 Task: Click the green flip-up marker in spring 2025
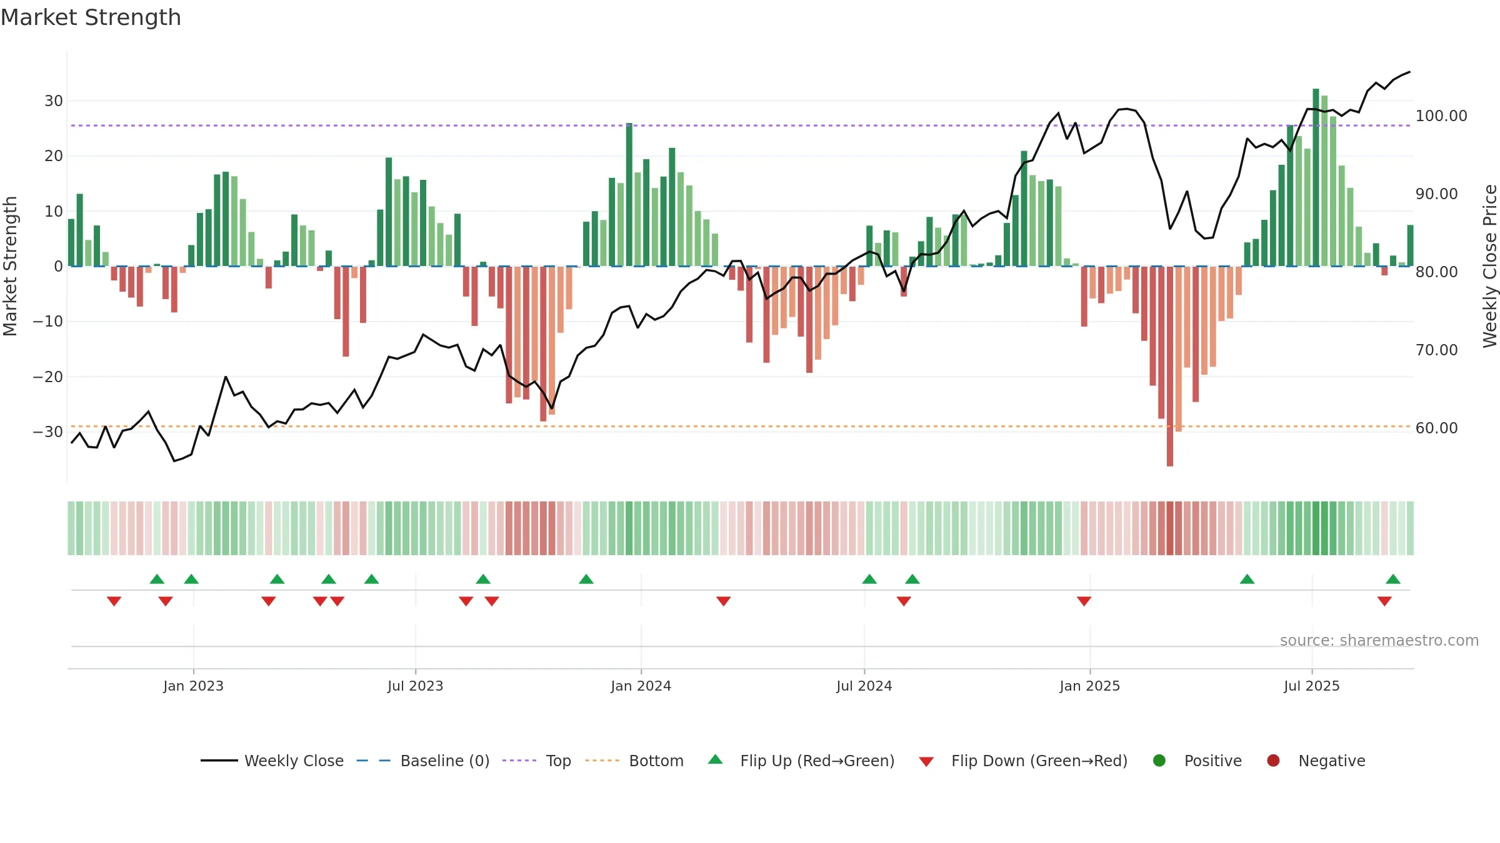click(1247, 579)
